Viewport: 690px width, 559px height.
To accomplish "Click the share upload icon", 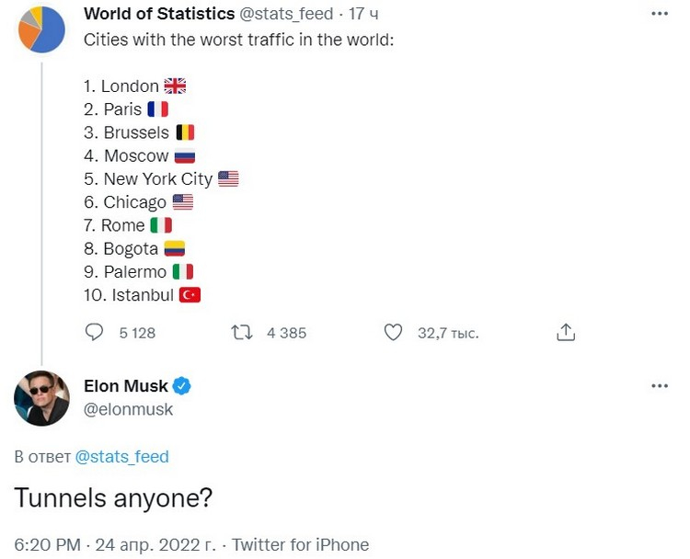I will coord(567,332).
